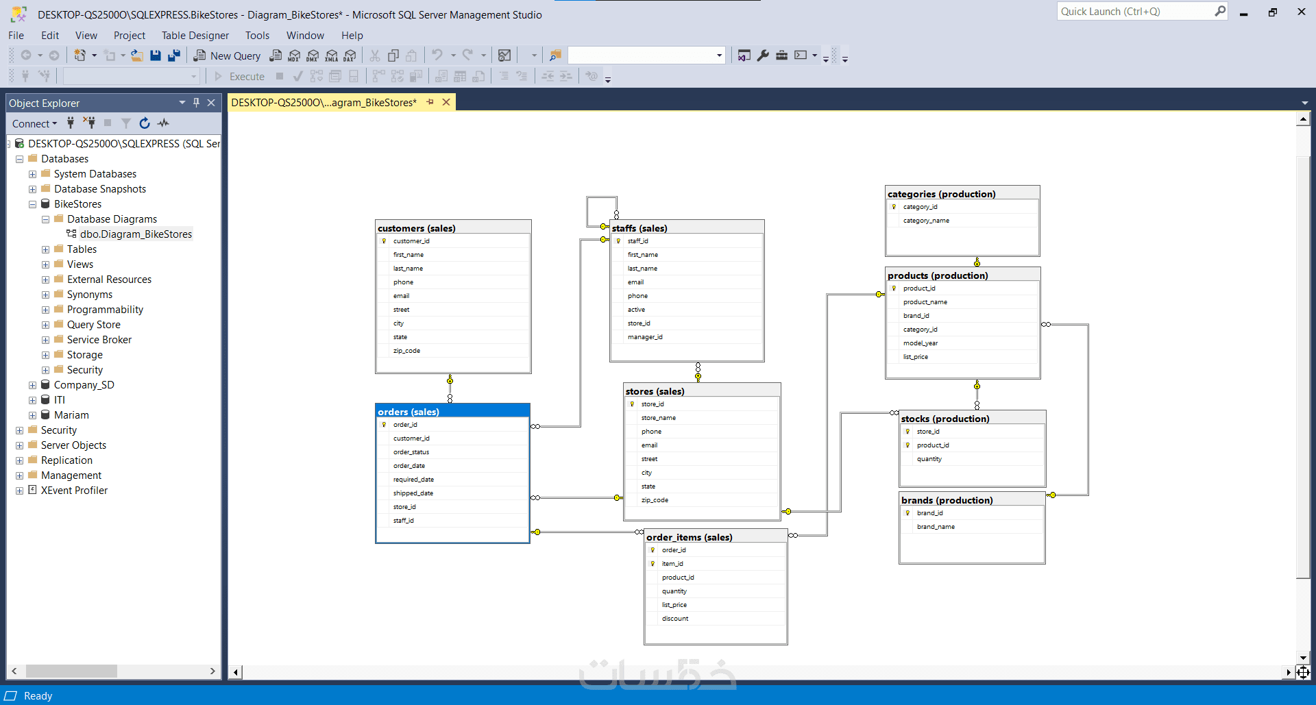The width and height of the screenshot is (1316, 705).
Task: Click the DMX query icon
Action: 313,55
